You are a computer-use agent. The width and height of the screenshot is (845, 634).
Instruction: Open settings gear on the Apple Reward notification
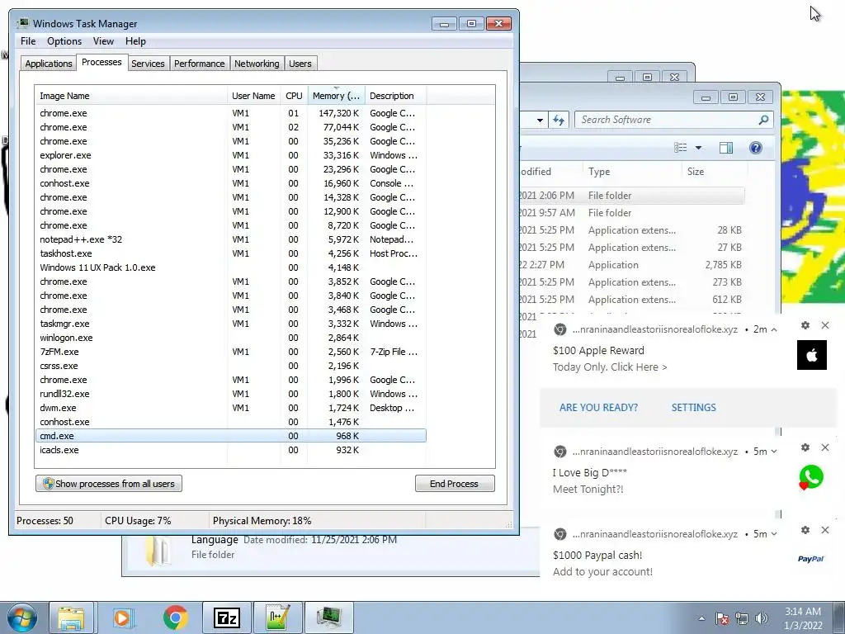point(805,325)
